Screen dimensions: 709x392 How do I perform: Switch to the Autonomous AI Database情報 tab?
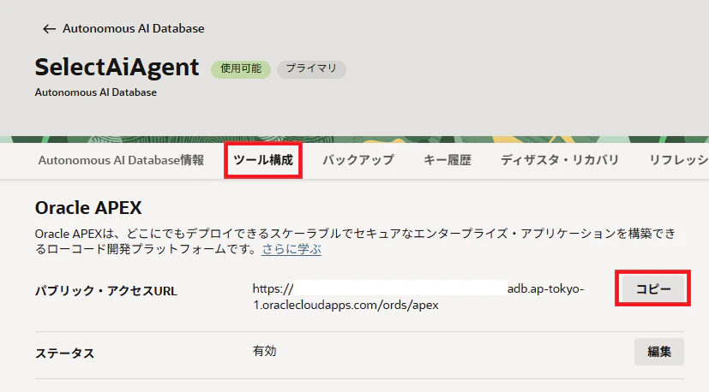click(121, 160)
